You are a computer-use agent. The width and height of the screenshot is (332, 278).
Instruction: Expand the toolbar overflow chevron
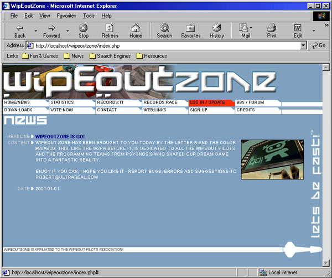[326, 25]
